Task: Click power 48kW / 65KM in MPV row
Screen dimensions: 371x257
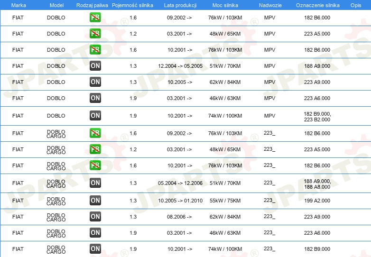Action: click(x=225, y=34)
